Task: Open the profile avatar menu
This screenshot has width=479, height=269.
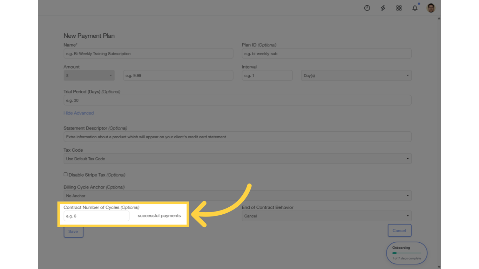Action: [x=431, y=8]
